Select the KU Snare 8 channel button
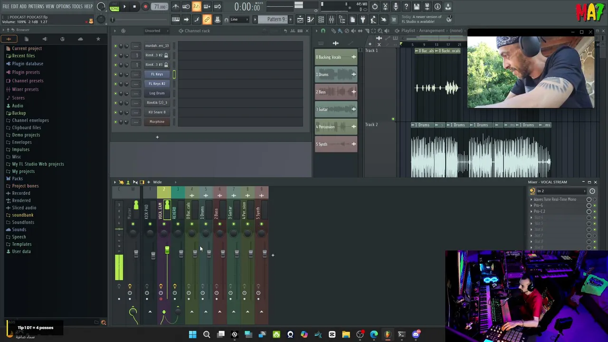608x342 pixels. (x=157, y=112)
